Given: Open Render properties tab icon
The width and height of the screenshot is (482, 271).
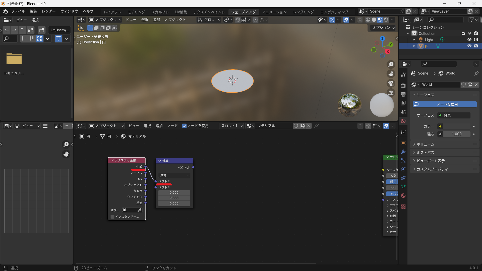Looking at the screenshot, I should [x=403, y=86].
